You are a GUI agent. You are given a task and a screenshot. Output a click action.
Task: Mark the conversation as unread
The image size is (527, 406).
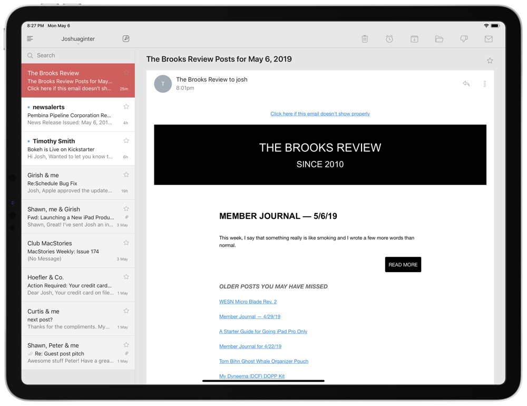point(489,38)
